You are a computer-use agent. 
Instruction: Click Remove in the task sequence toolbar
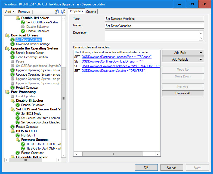[24, 12]
